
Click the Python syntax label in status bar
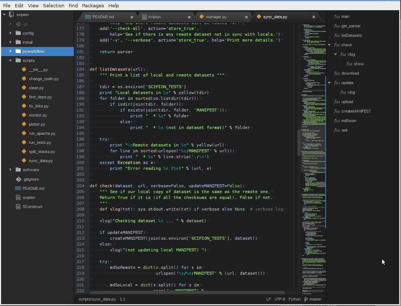point(294,299)
